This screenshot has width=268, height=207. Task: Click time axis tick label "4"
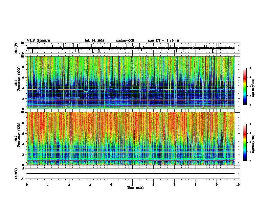111,185
